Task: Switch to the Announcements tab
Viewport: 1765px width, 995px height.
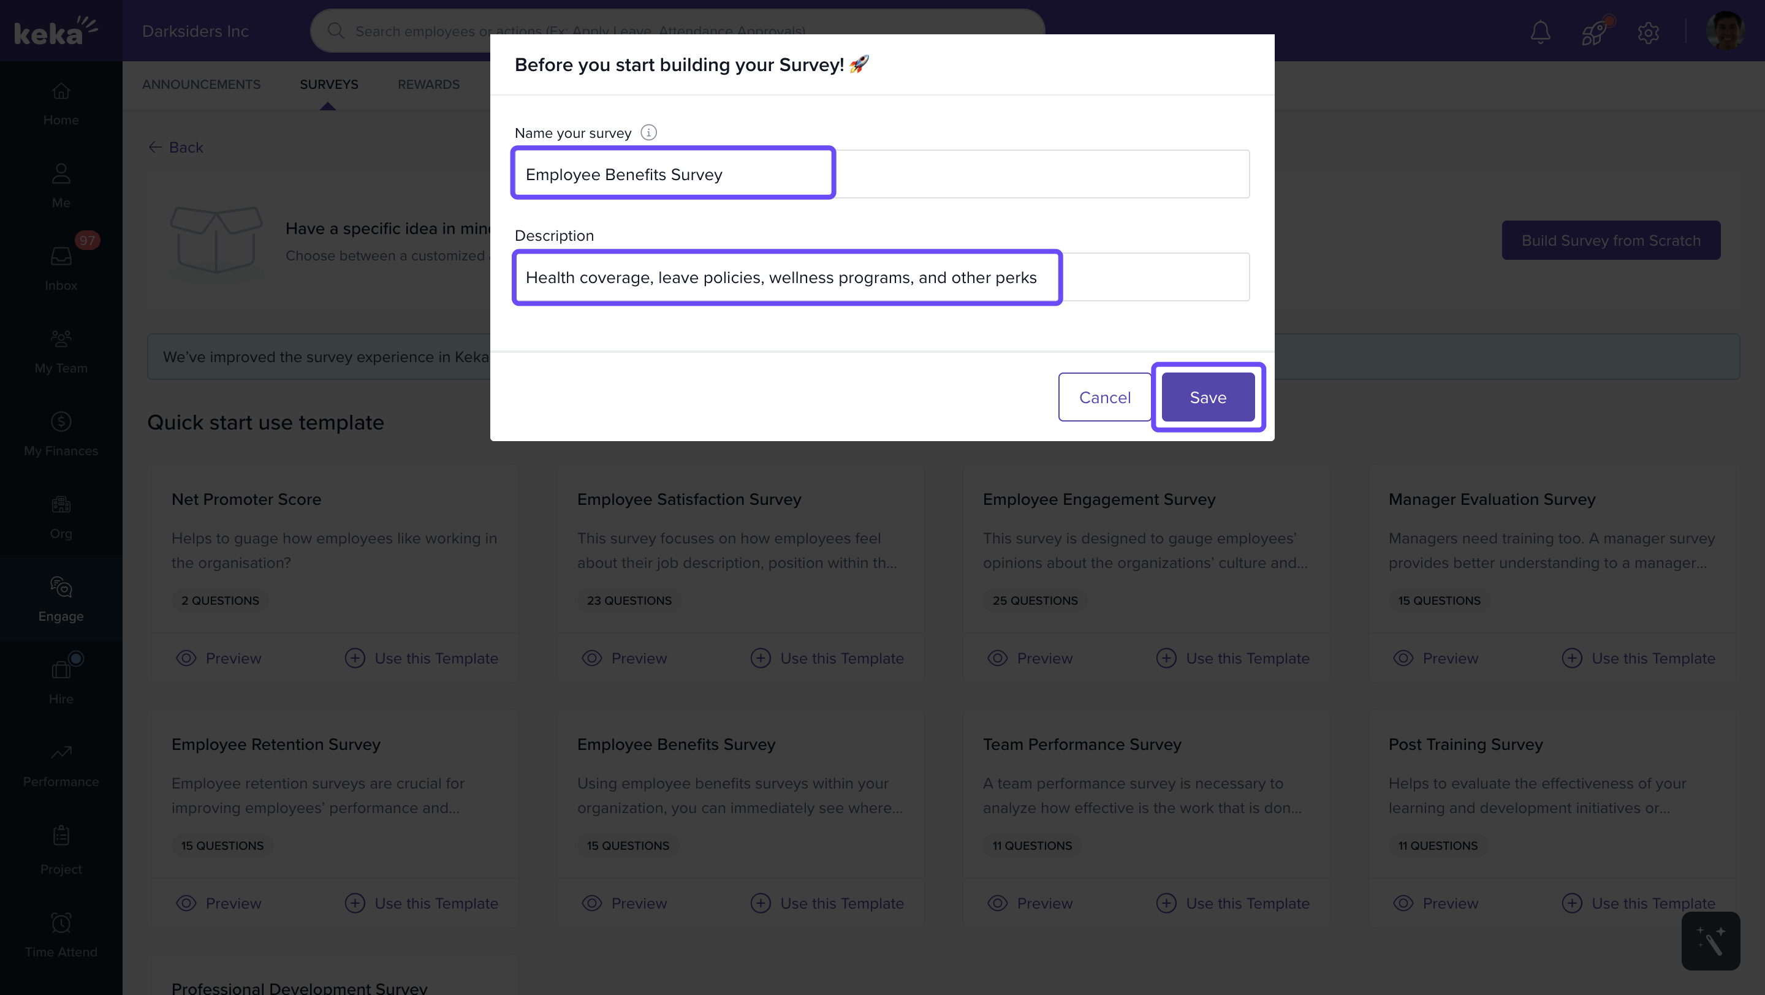Action: [201, 84]
